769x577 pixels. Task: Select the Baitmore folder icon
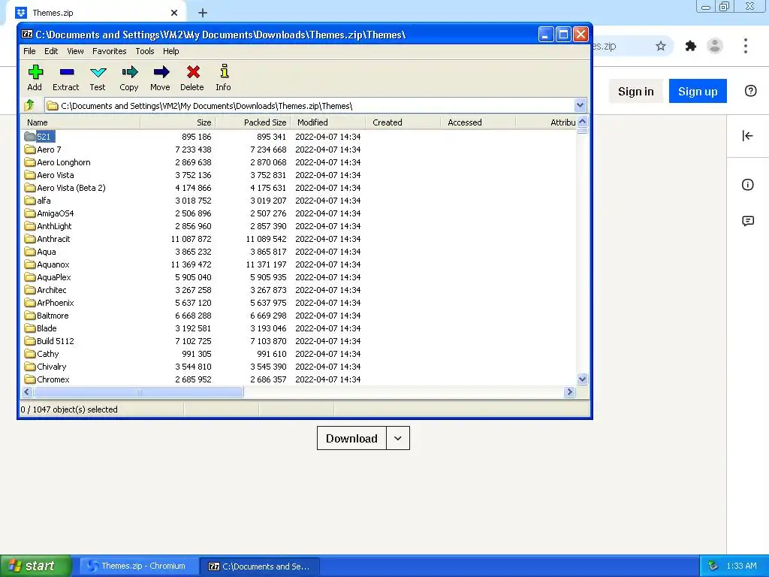pos(30,315)
